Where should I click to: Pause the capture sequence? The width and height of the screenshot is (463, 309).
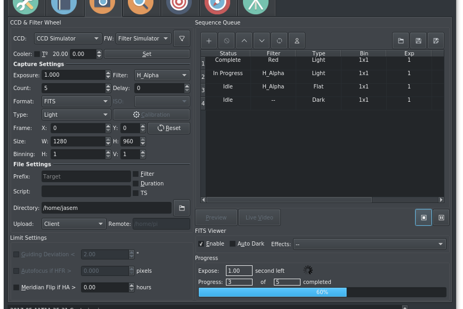point(441,217)
